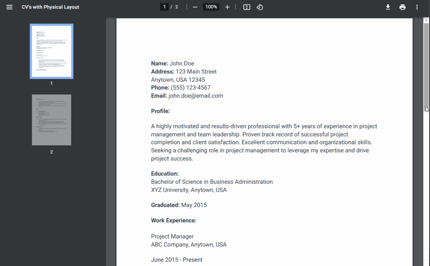Image resolution: width=430 pixels, height=266 pixels.
Task: Click the john.doe@email.com link
Action: pos(196,96)
